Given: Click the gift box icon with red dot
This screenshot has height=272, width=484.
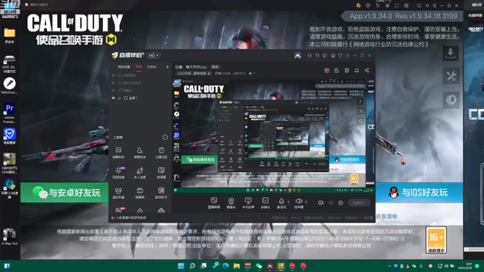Looking at the screenshot, I should [x=327, y=70].
